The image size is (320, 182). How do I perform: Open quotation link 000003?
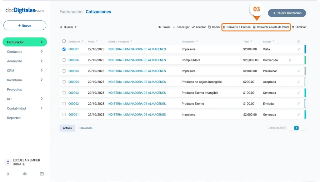coord(73,93)
